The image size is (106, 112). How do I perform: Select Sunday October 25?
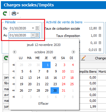coord(72,84)
